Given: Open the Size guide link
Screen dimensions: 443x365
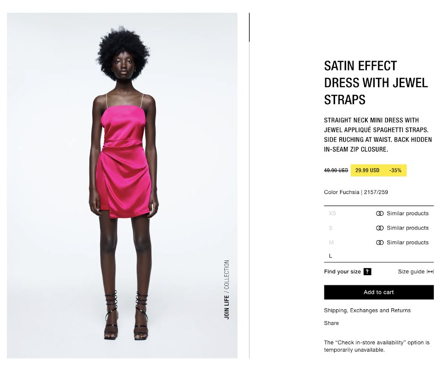Looking at the screenshot, I should tap(411, 271).
